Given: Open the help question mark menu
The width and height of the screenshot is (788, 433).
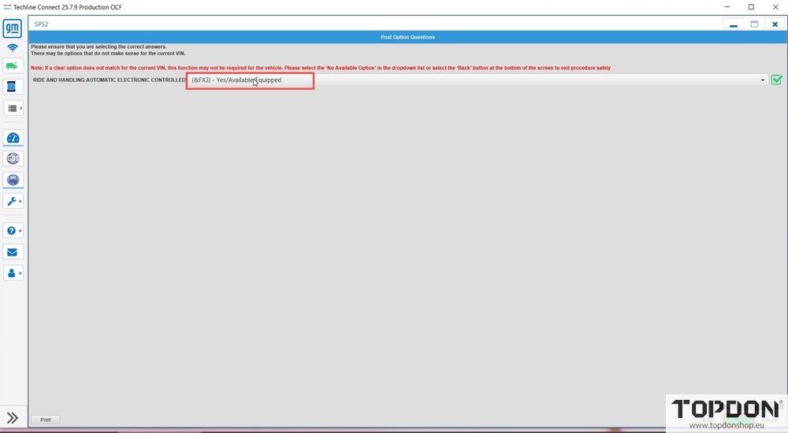Looking at the screenshot, I should (13, 231).
